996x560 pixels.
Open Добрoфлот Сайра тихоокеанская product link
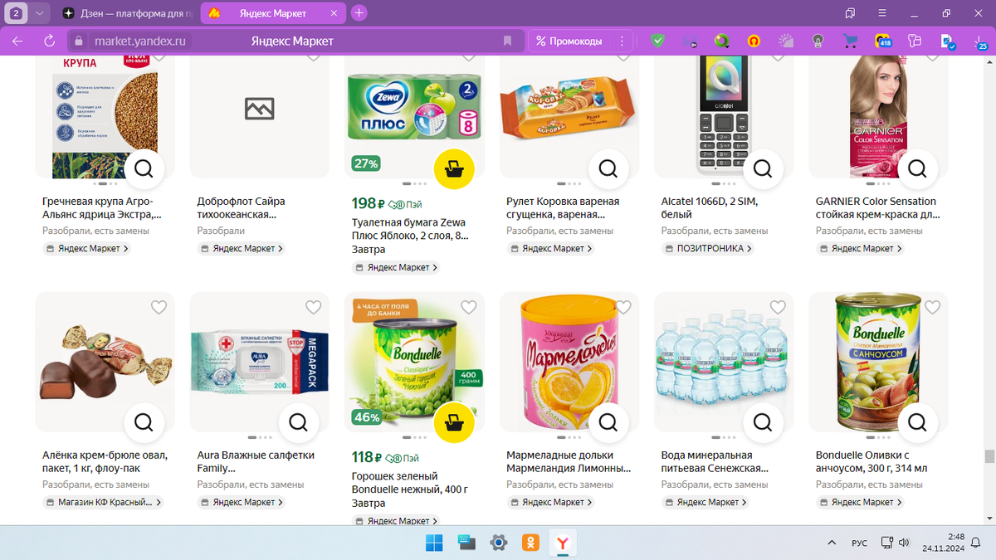pyautogui.click(x=242, y=207)
